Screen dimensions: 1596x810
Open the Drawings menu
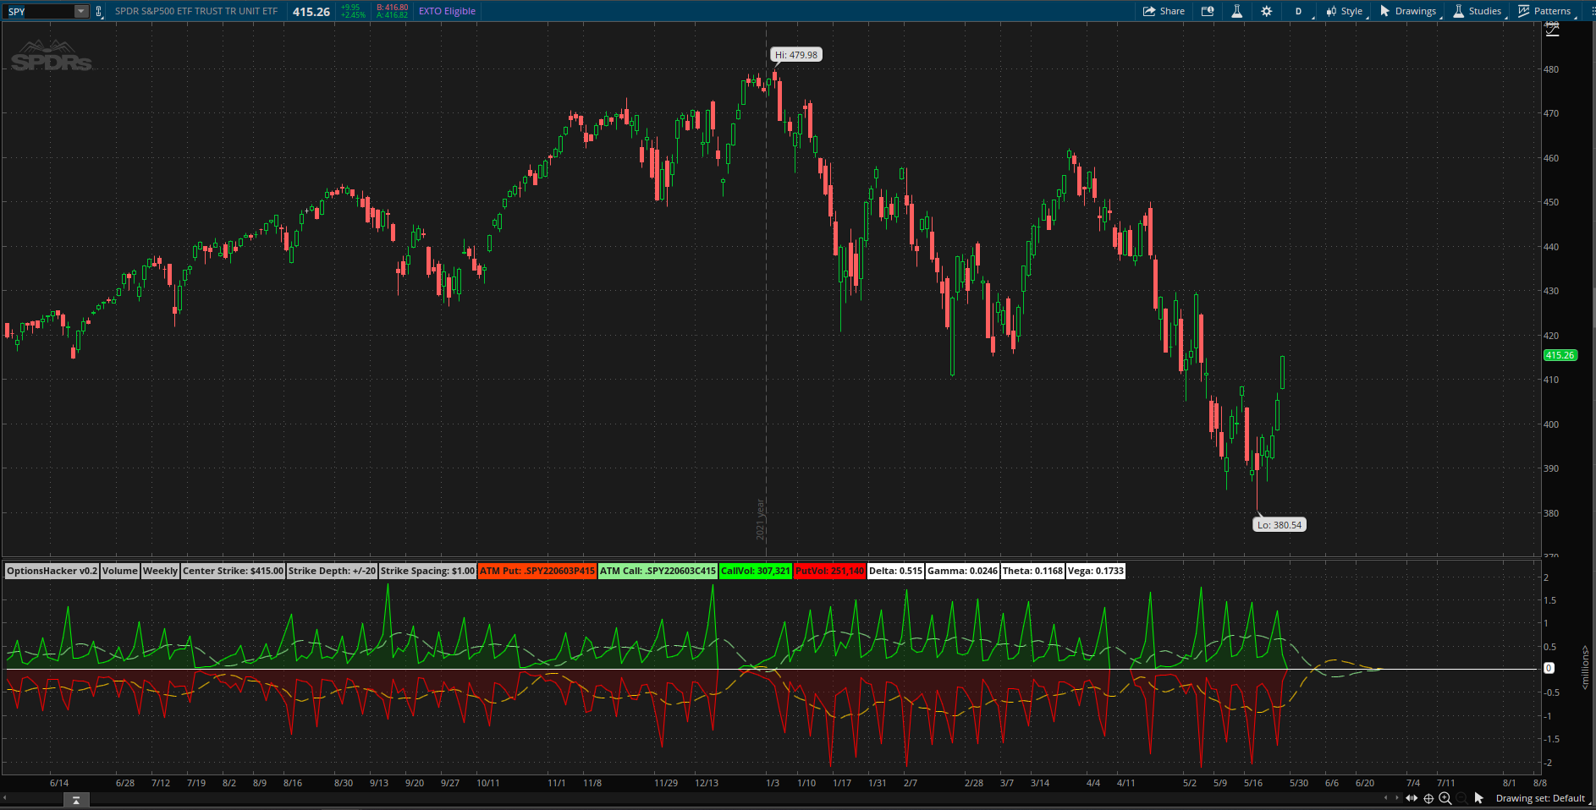[1408, 11]
